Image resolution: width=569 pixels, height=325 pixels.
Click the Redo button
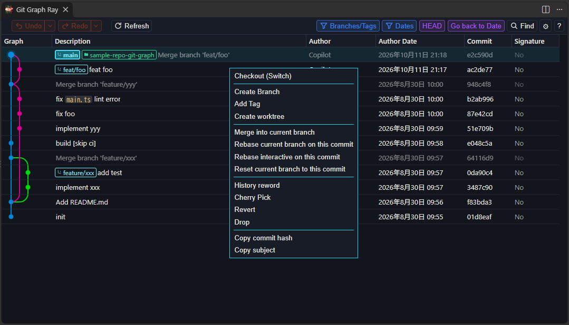click(x=74, y=26)
